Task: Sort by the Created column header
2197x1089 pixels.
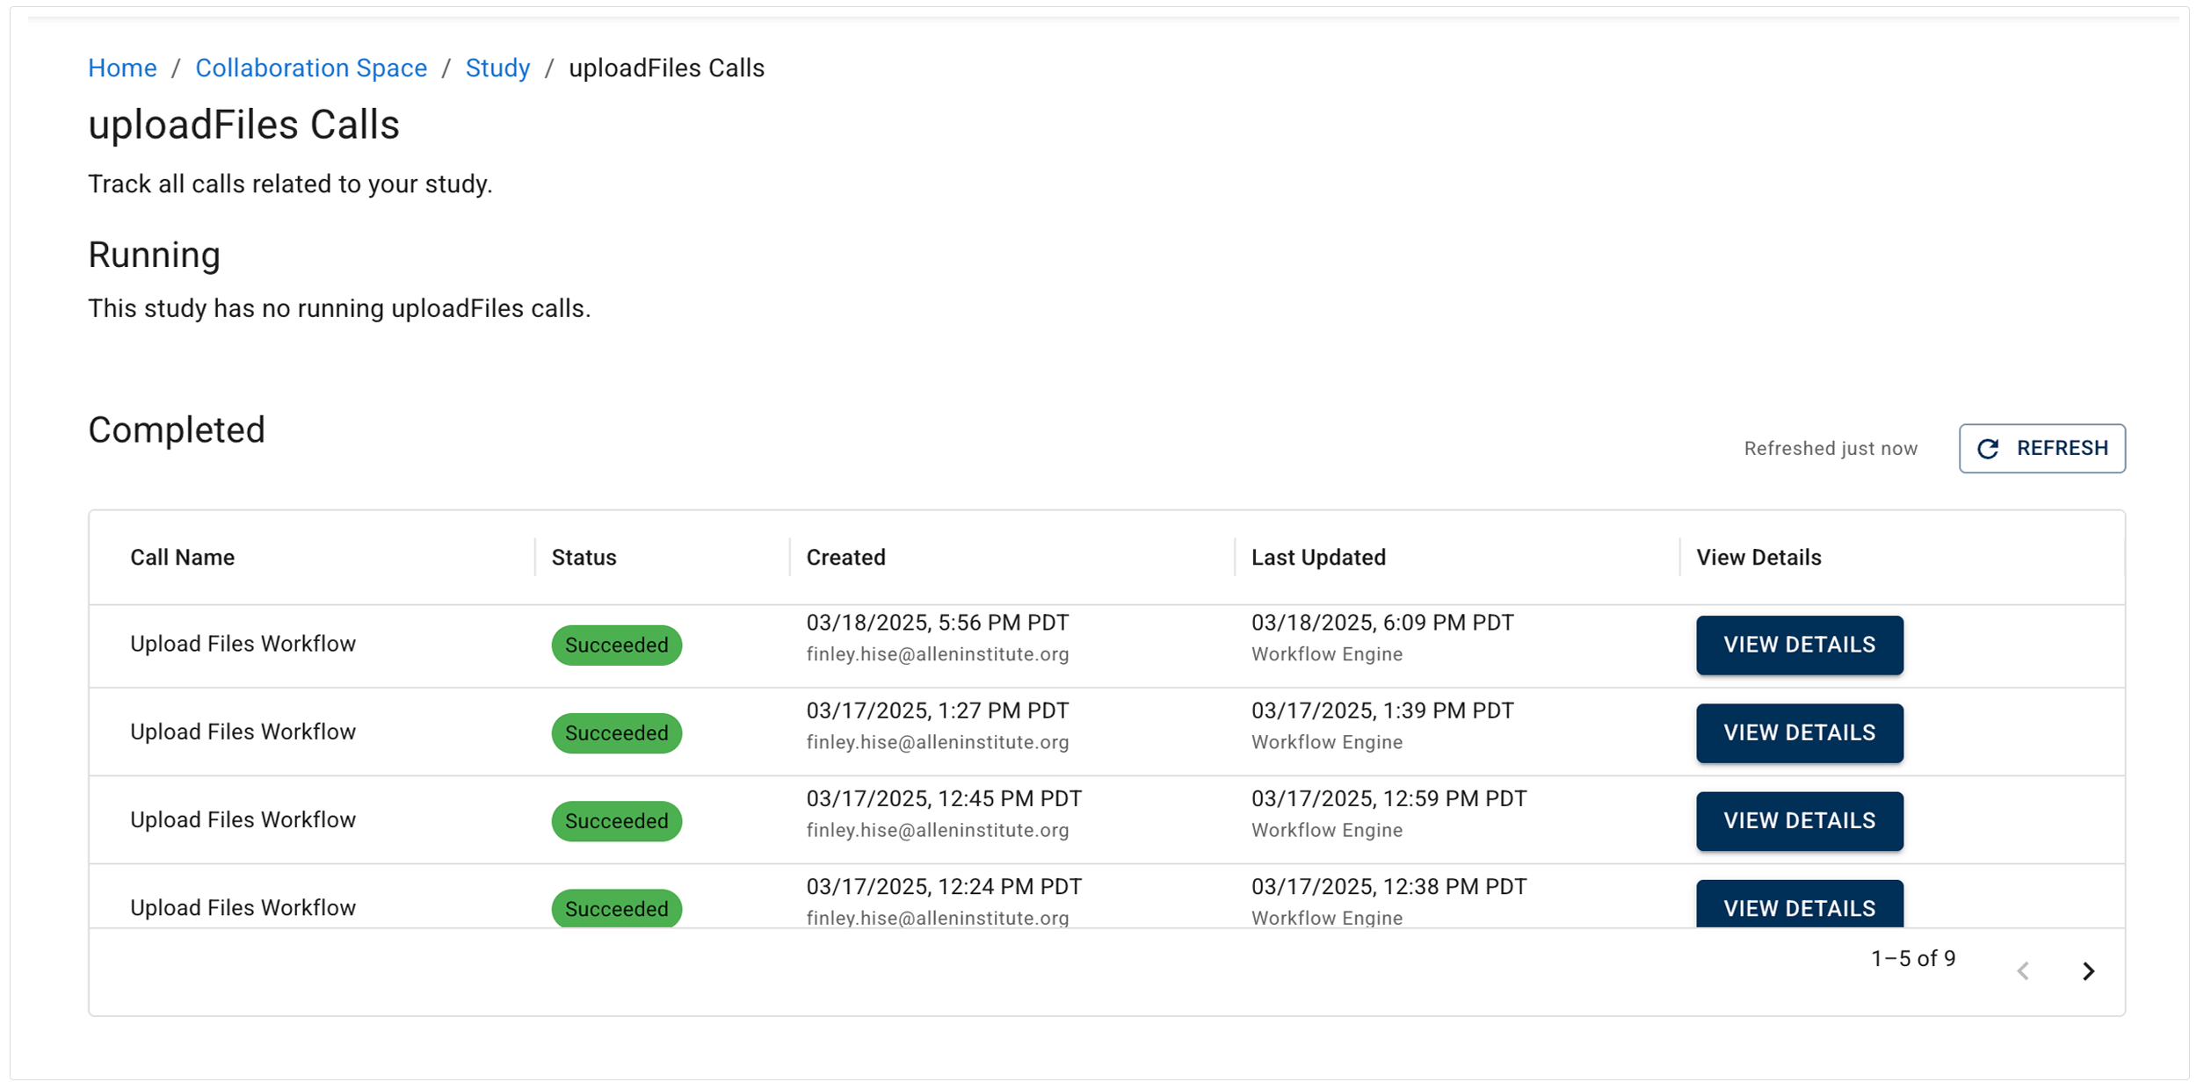Action: (x=845, y=558)
